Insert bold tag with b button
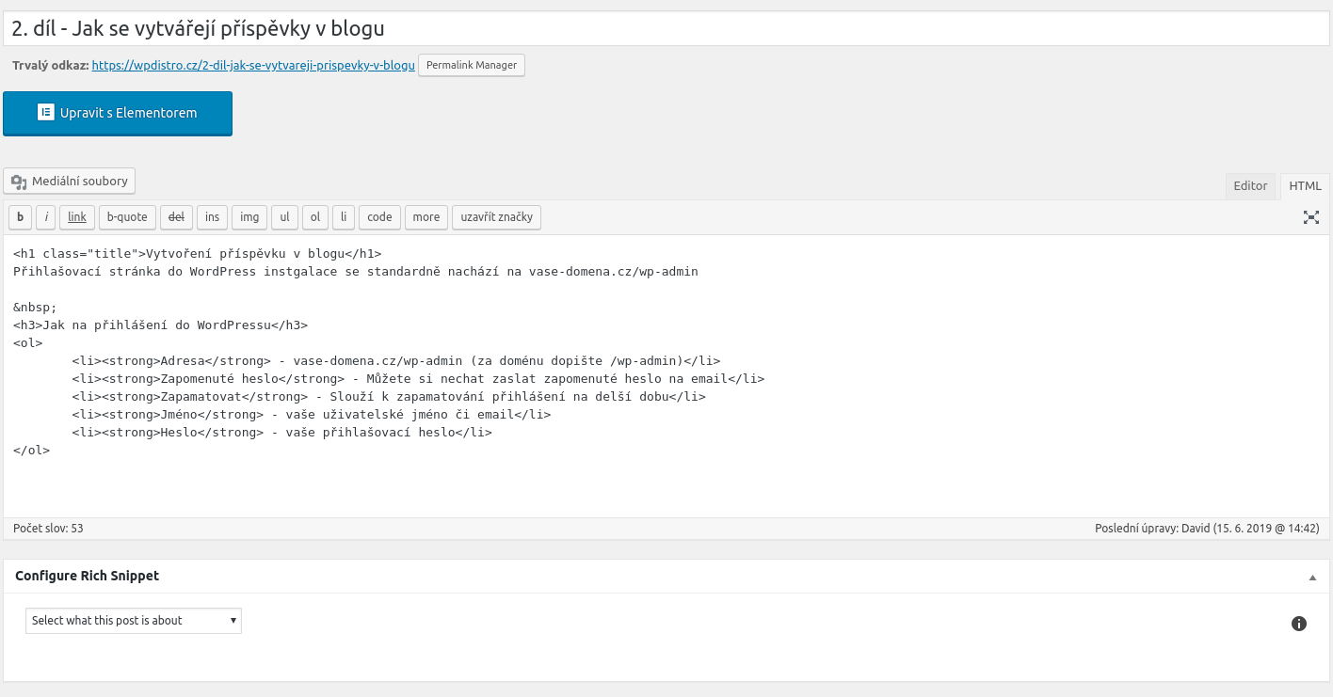 [x=20, y=217]
